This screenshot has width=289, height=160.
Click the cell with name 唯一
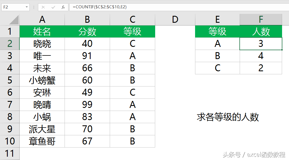coord(42,56)
